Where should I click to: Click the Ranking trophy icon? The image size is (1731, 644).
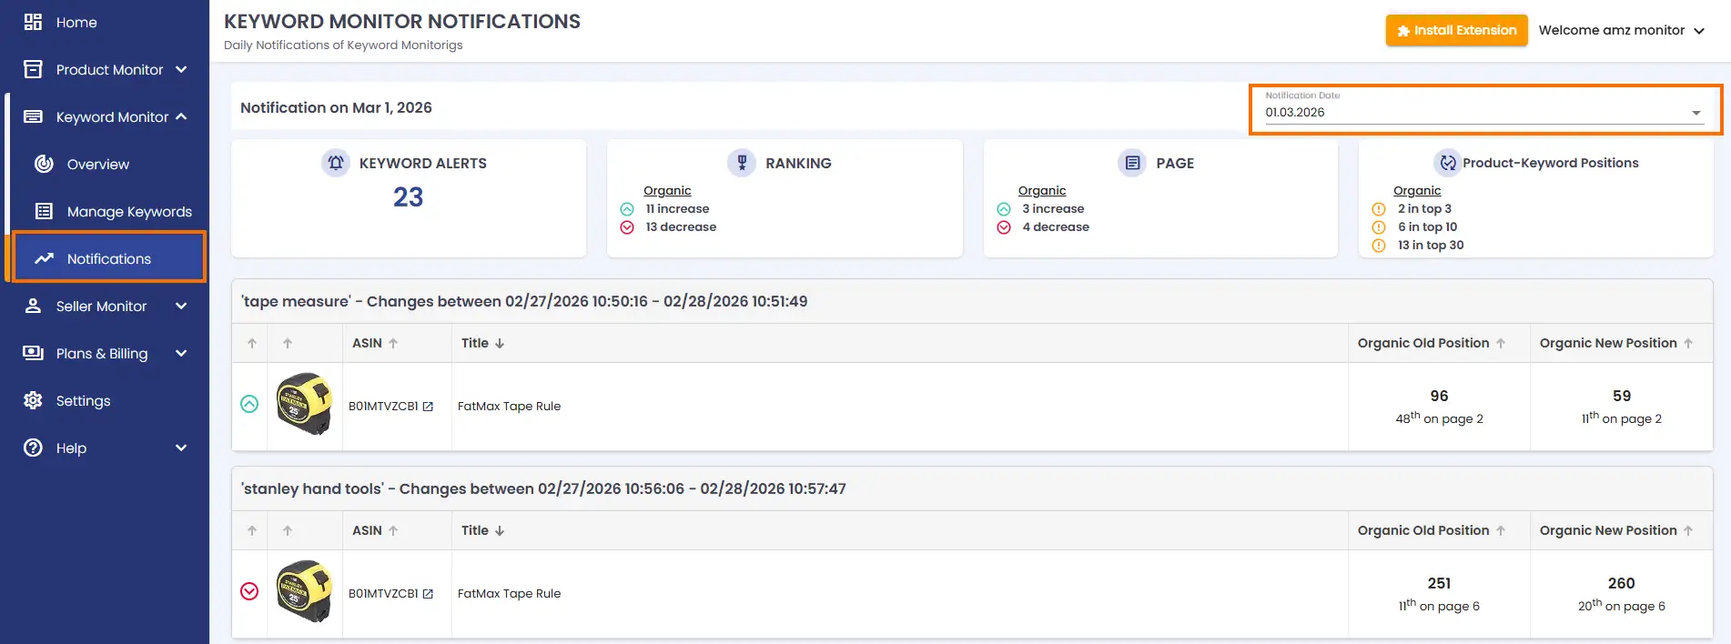742,163
